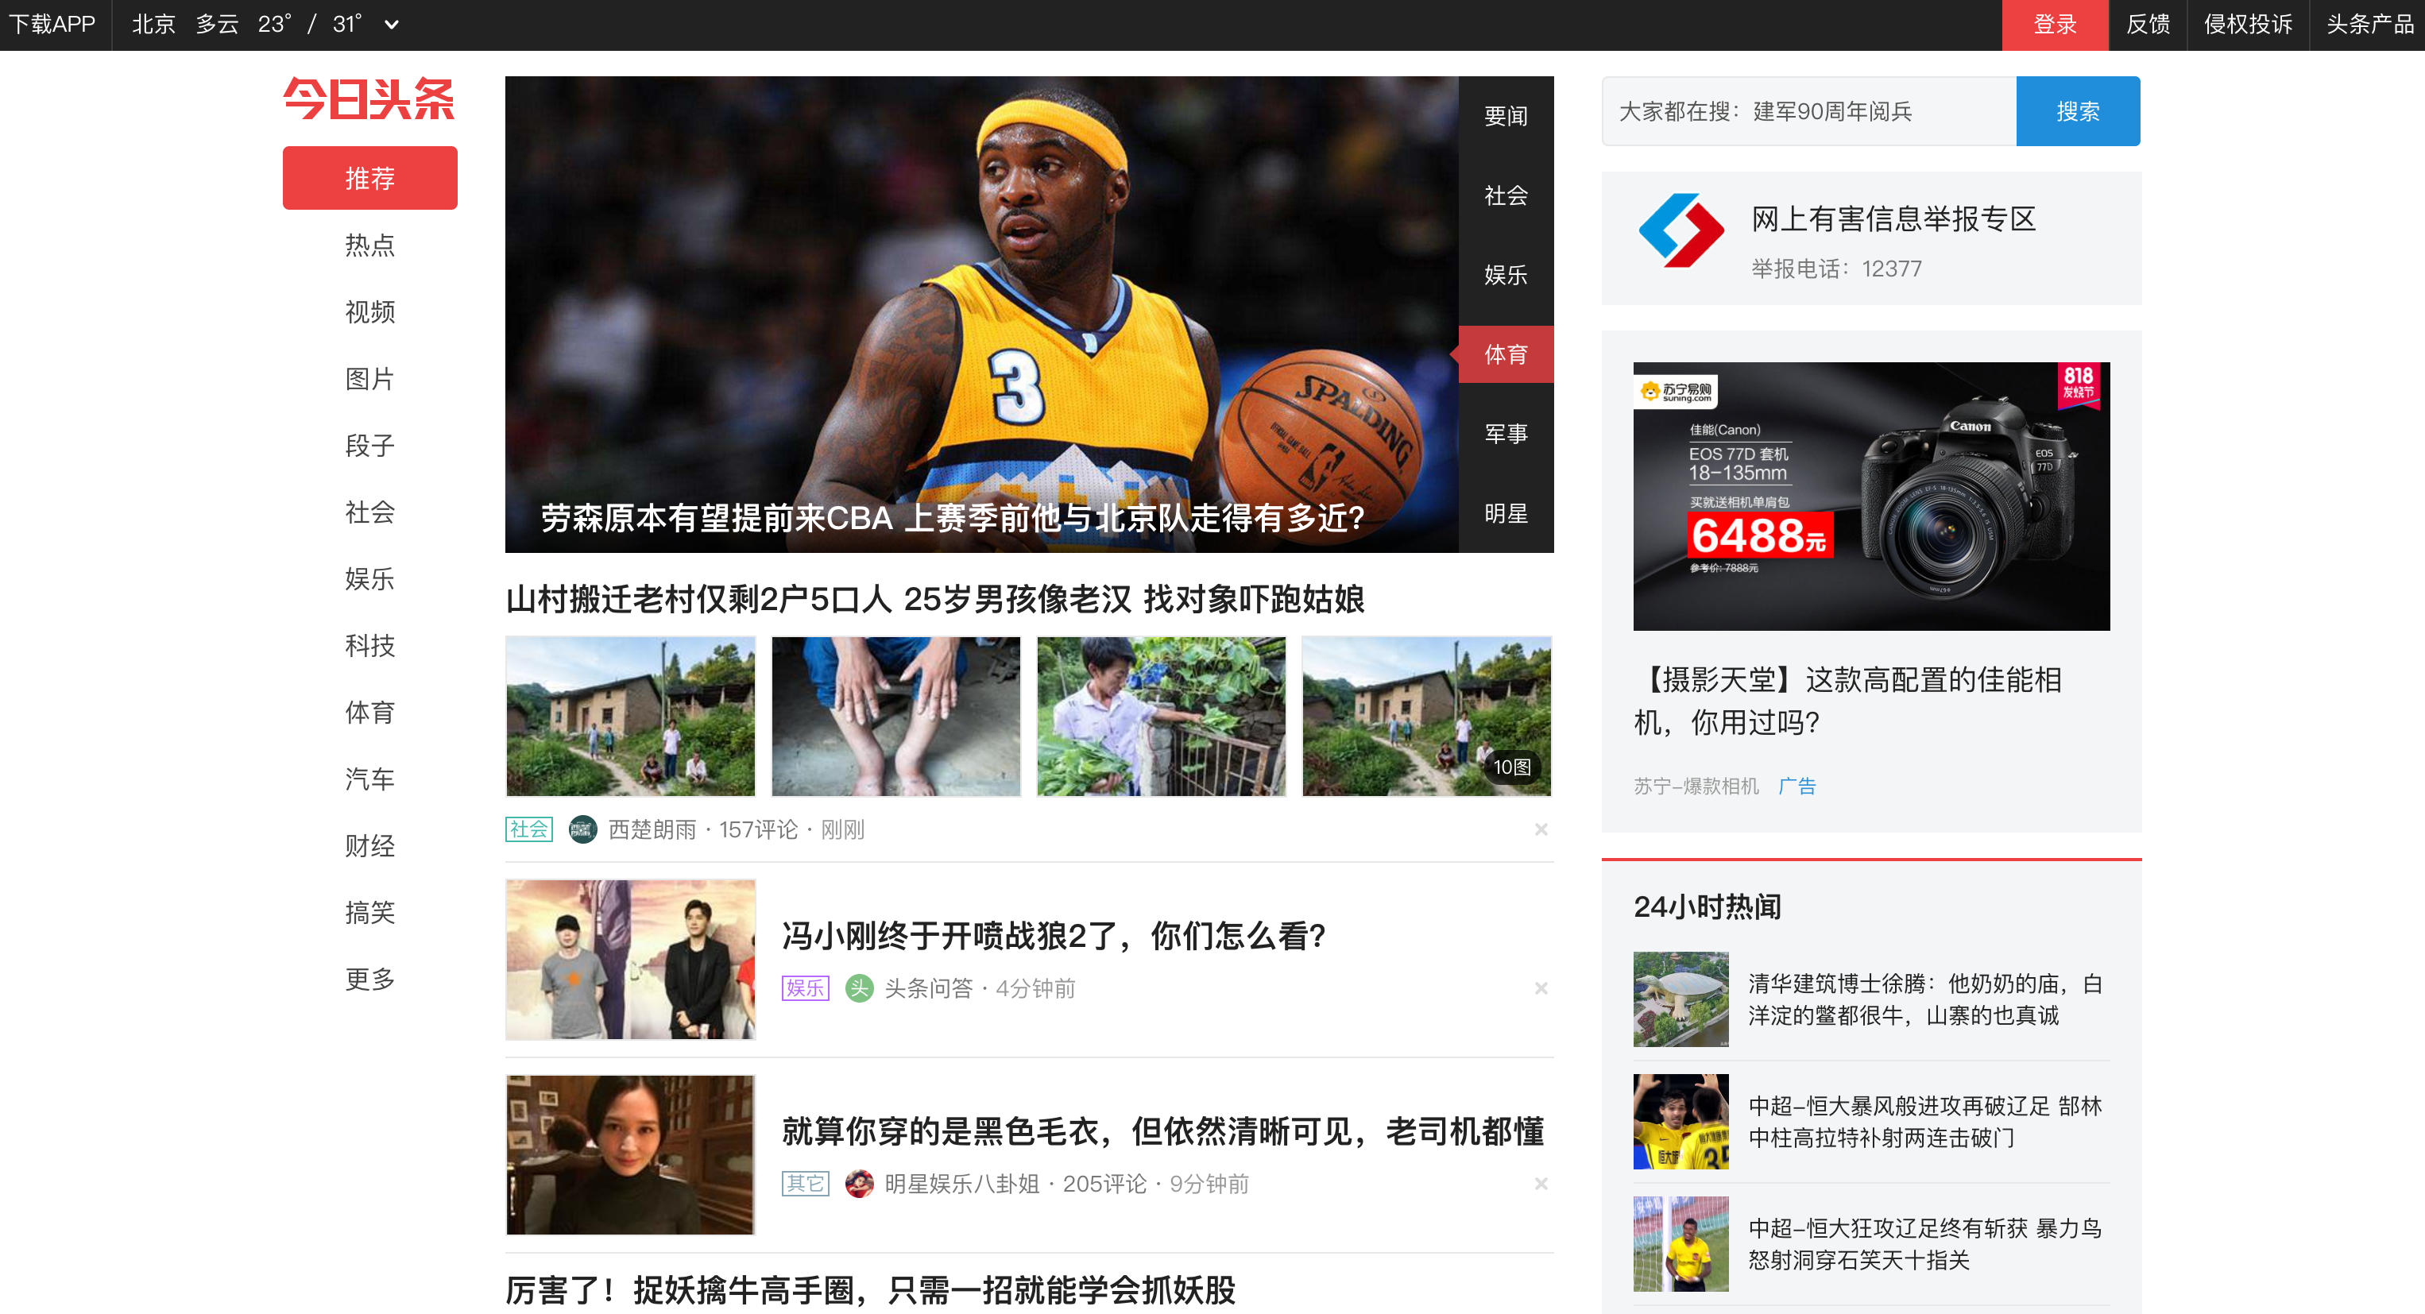Click the 头条问答 green avatar icon
The image size is (2425, 1314).
[x=859, y=988]
